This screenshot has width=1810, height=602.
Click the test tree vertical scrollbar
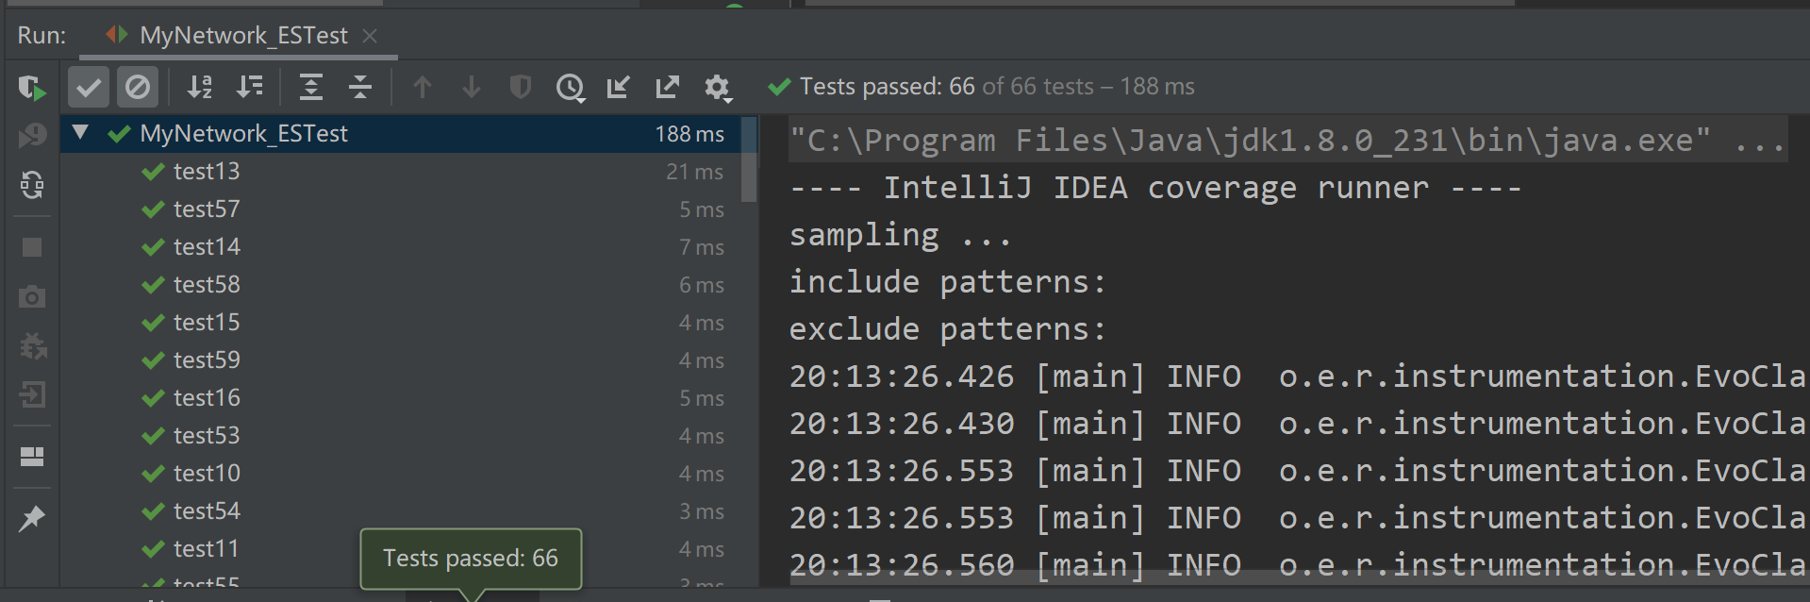[749, 160]
